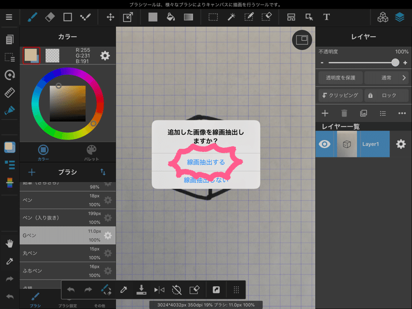Select the rectangular Selection tool
Screen dimensions: 412x309
coord(213,18)
